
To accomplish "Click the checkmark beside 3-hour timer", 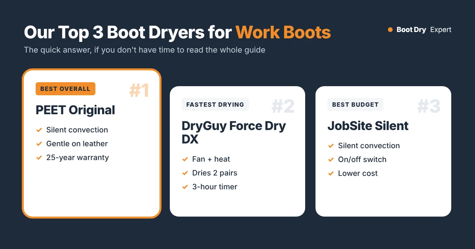I will (x=185, y=187).
